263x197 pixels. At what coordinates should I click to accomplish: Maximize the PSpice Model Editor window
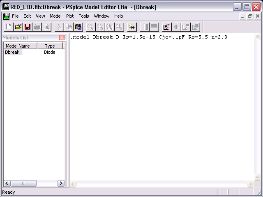(247, 7)
